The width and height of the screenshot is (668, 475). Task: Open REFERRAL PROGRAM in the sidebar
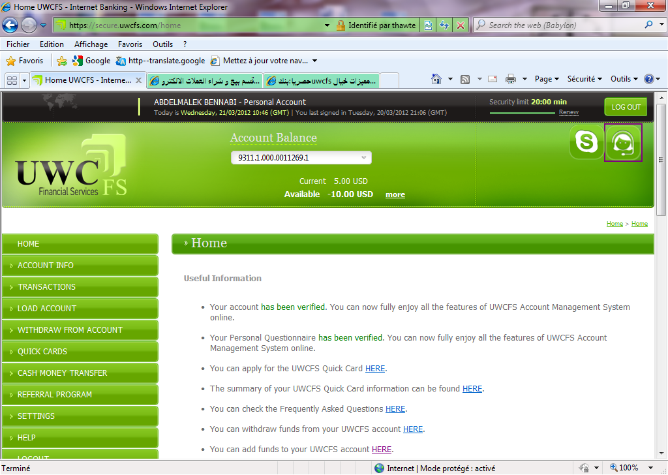point(80,395)
